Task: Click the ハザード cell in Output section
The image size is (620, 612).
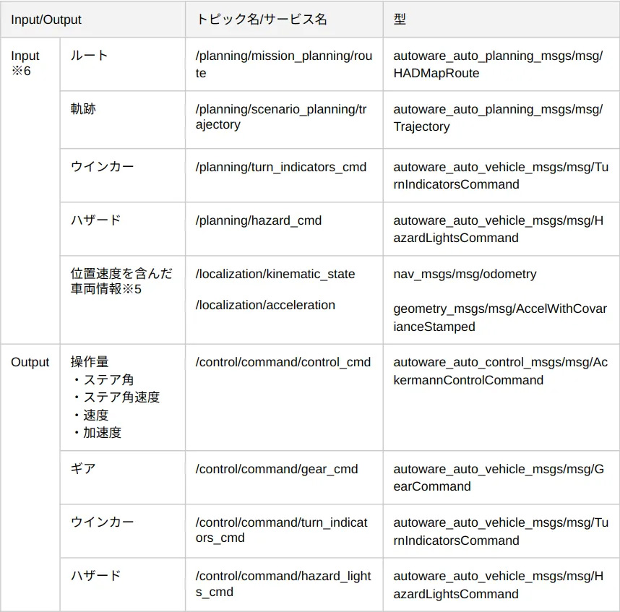Action: (123, 585)
